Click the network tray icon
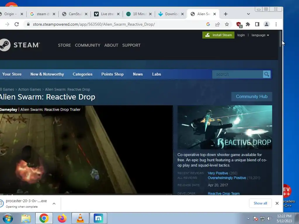Screen dimensions: 299x224 pos(263,218)
